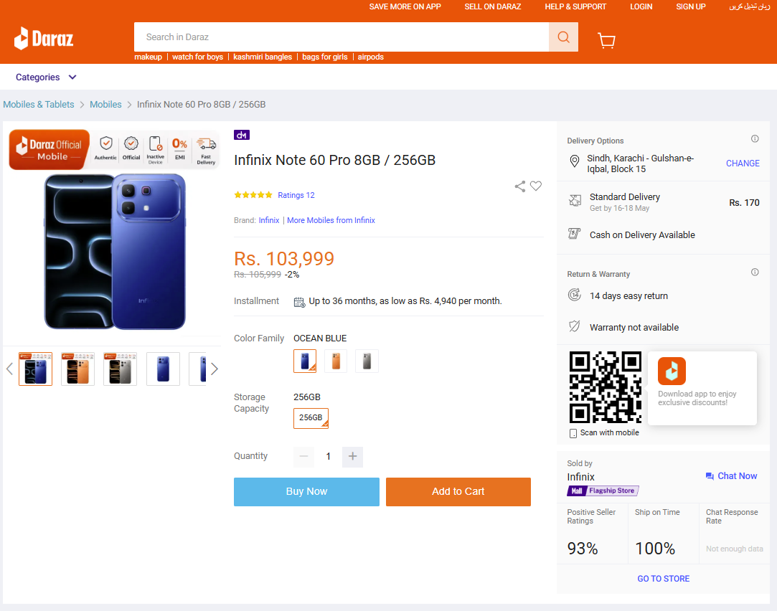Viewport: 777px width, 611px height.
Task: Select the grey color option
Action: click(367, 361)
